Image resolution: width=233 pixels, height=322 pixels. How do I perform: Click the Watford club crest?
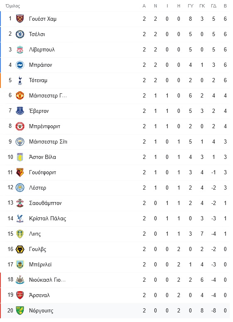(x=20, y=173)
